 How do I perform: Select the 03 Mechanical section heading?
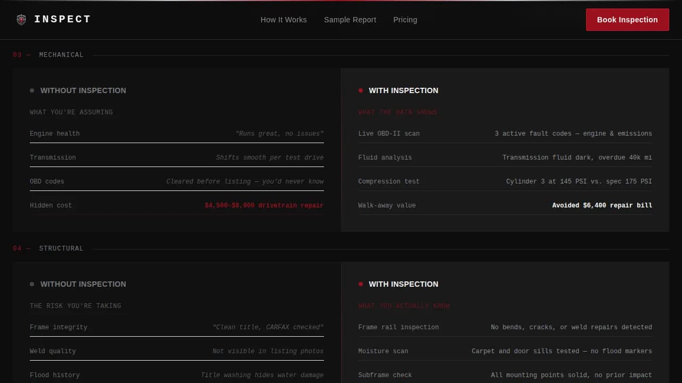coord(48,55)
